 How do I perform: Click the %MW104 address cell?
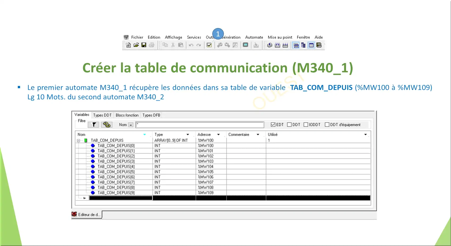pos(211,167)
